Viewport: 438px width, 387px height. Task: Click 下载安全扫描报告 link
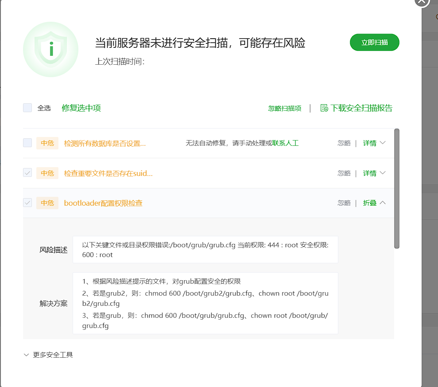[x=361, y=108]
